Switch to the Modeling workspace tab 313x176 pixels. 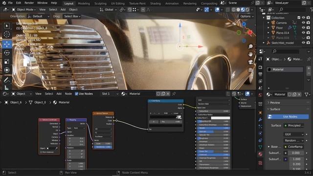[84, 3]
